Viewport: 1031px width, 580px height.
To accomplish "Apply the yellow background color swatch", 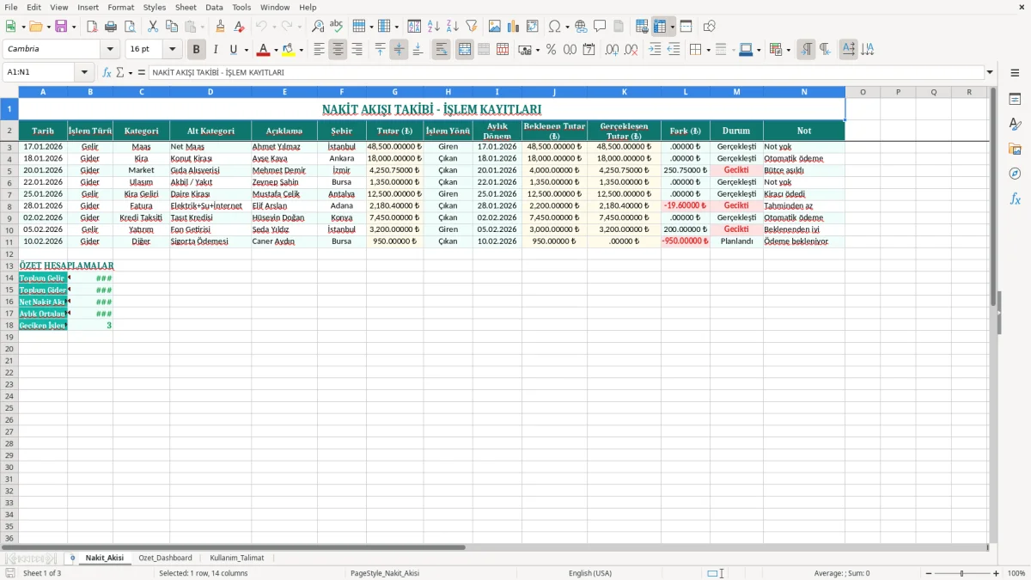I will coord(290,50).
